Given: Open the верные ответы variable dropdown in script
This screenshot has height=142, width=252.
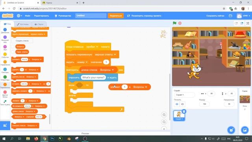Looking at the screenshot, I should pos(106,54).
